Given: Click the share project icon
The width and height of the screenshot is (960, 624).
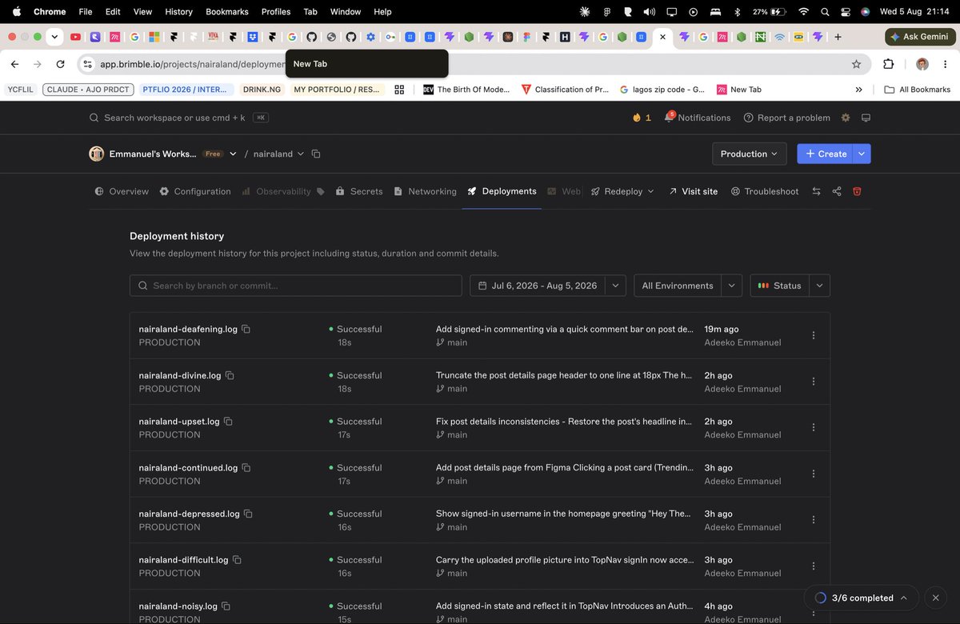Looking at the screenshot, I should [x=837, y=191].
